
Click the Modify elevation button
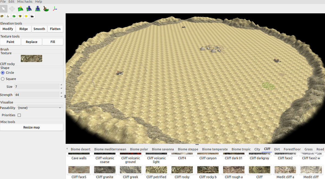click(x=8, y=29)
